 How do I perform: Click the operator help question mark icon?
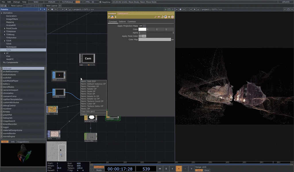click(x=109, y=17)
